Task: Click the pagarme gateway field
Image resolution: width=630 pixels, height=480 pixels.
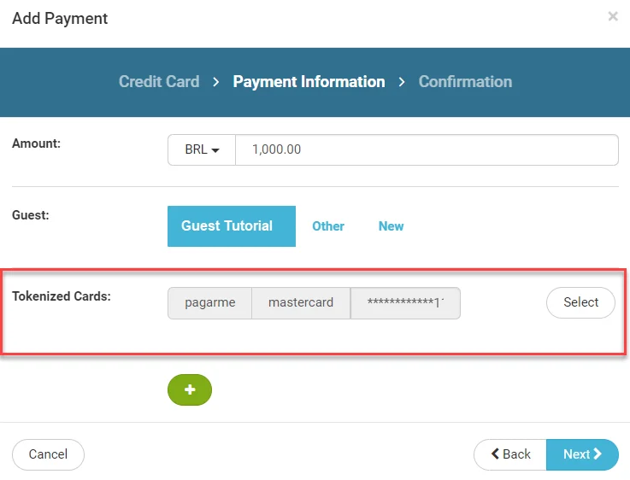Action: pos(209,303)
